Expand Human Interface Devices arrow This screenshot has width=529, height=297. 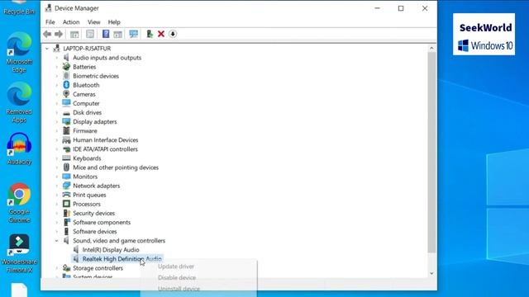(x=57, y=139)
